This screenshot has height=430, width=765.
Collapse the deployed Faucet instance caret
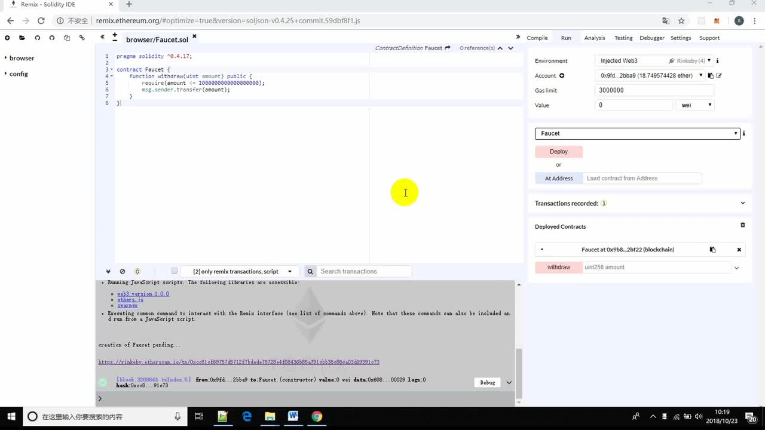pyautogui.click(x=542, y=250)
